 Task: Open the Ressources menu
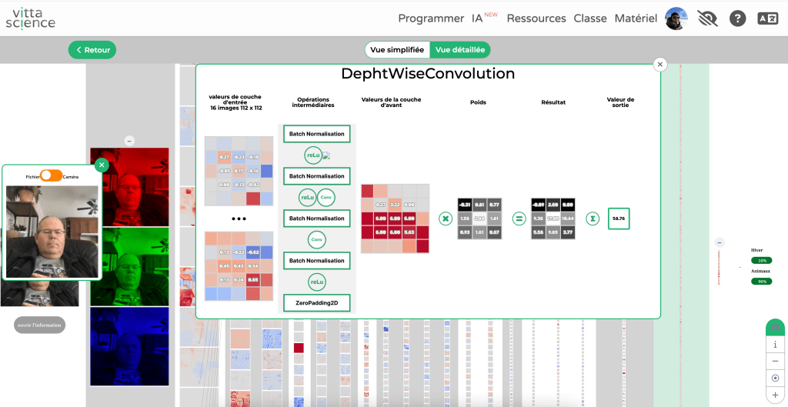point(536,18)
